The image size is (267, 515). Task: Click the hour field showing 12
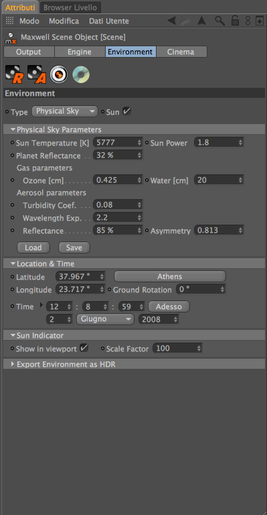click(60, 306)
